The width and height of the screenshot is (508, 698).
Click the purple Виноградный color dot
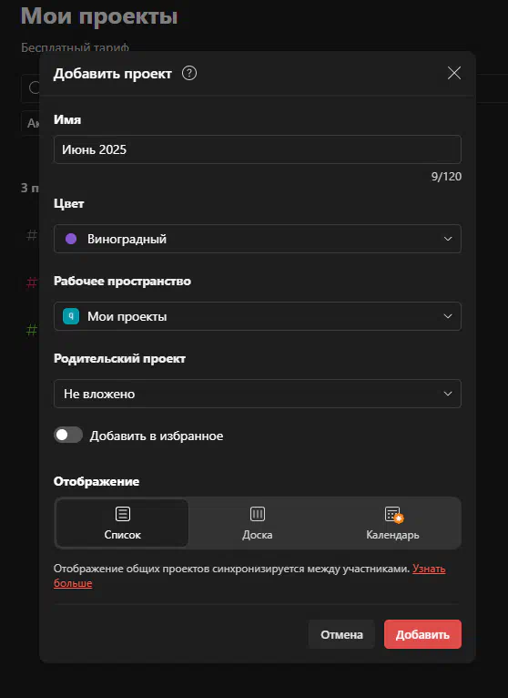tap(71, 239)
